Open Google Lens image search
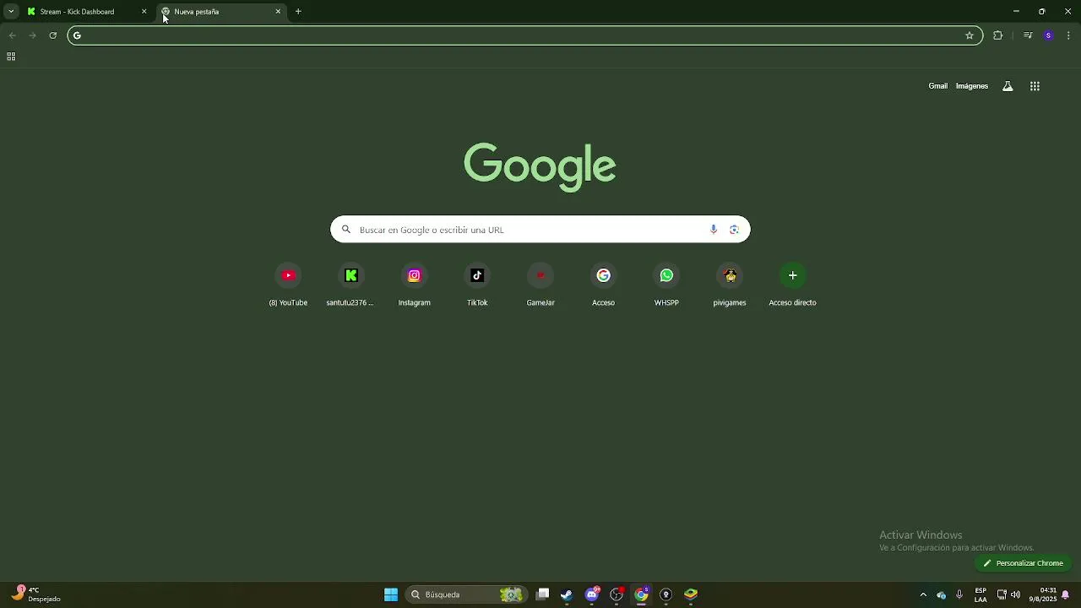Image resolution: width=1081 pixels, height=608 pixels. pos(734,230)
